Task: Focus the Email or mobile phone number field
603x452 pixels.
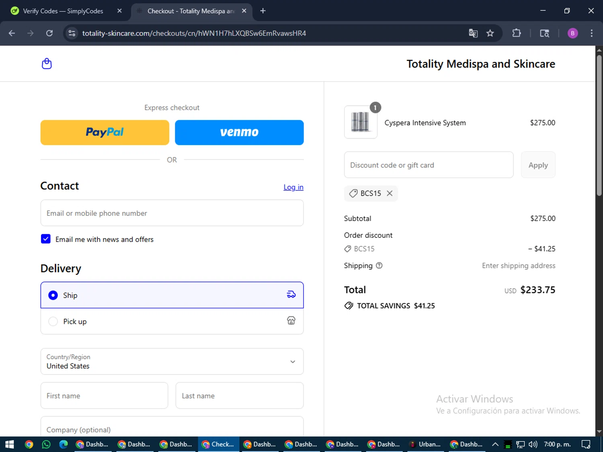Action: (172, 213)
